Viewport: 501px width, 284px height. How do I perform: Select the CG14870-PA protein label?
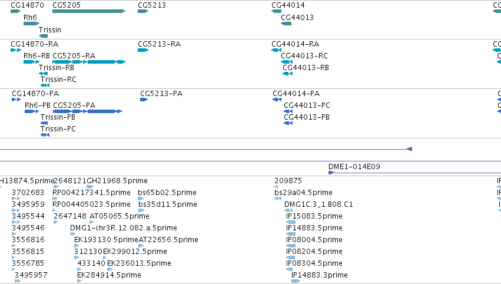tap(35, 93)
